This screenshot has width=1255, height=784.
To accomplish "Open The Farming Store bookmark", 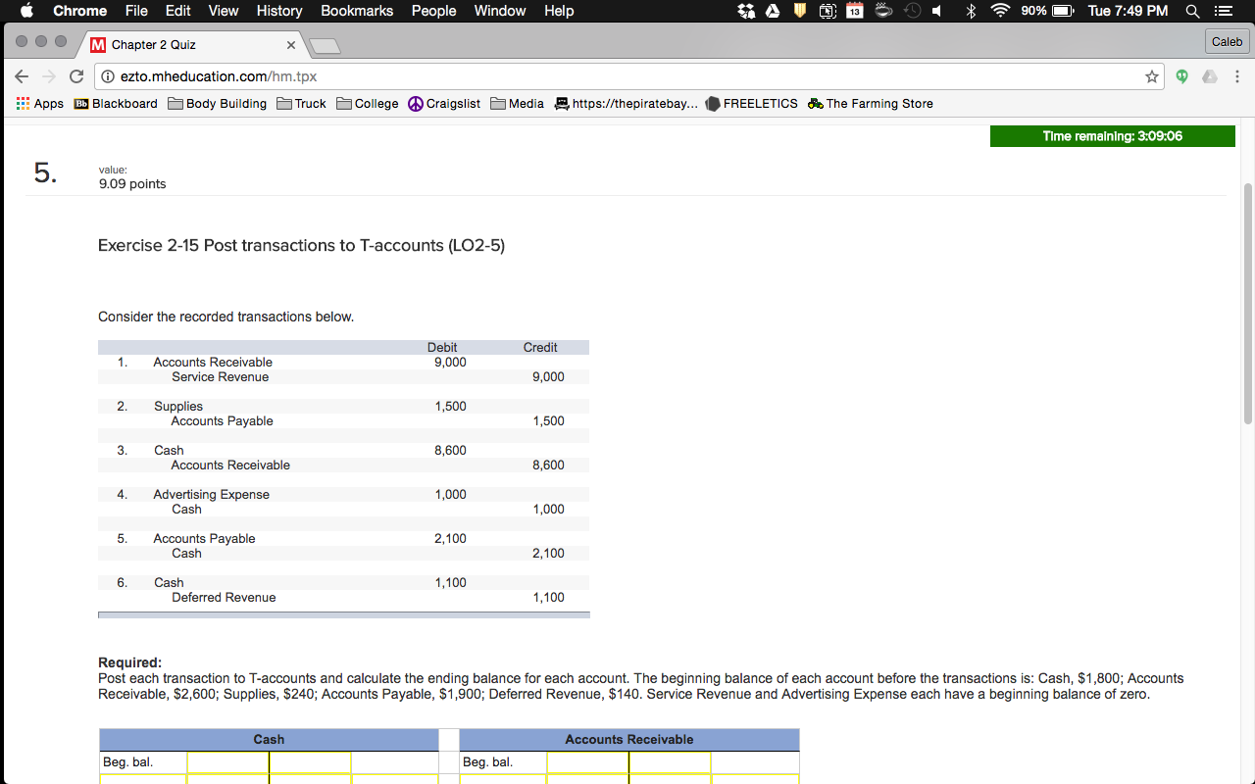I will click(870, 104).
